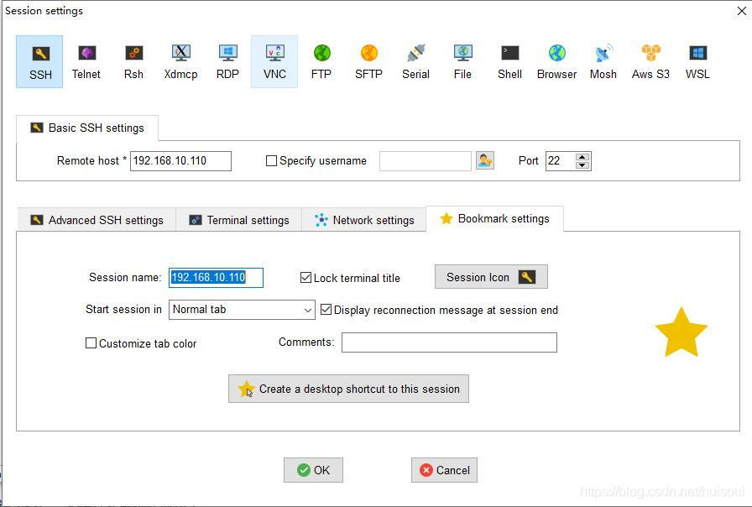Select the SSH session type icon
752x507 pixels.
[39, 61]
